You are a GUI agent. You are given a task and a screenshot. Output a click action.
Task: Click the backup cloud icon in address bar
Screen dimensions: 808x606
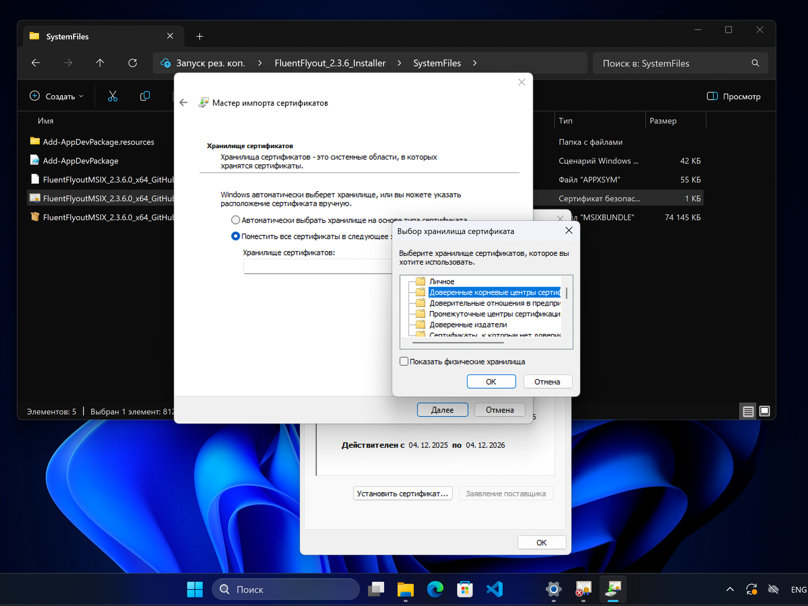pyautogui.click(x=166, y=63)
